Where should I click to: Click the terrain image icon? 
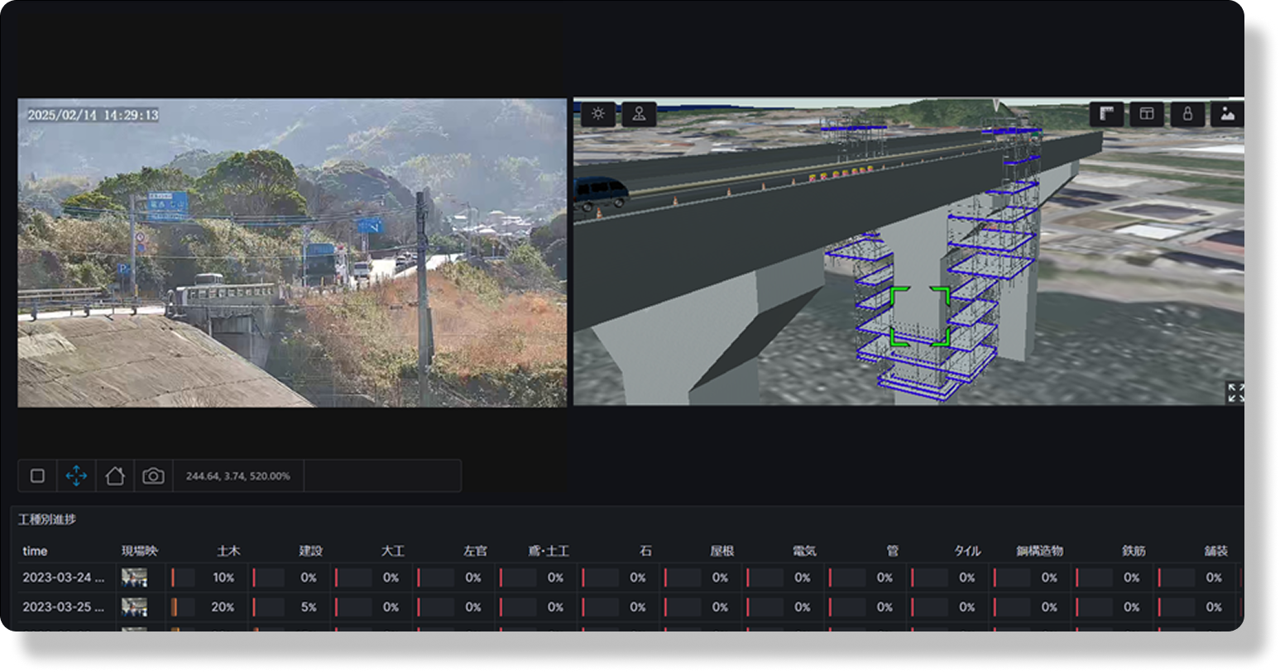click(1227, 114)
